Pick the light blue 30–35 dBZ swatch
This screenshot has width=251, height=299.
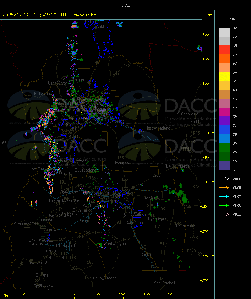(224, 139)
